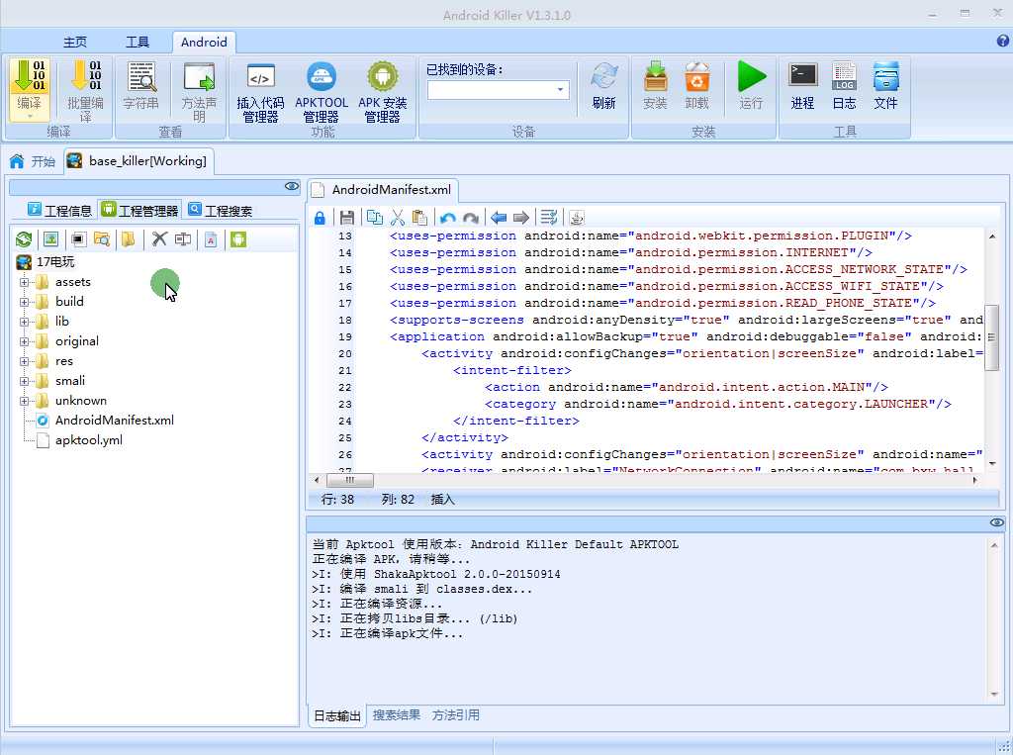The image size is (1013, 755).
Task: Click the rename icon in project toolbar
Action: point(183,239)
